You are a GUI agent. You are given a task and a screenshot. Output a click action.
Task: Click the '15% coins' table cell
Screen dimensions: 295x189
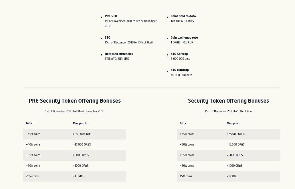pyautogui.click(x=186, y=176)
